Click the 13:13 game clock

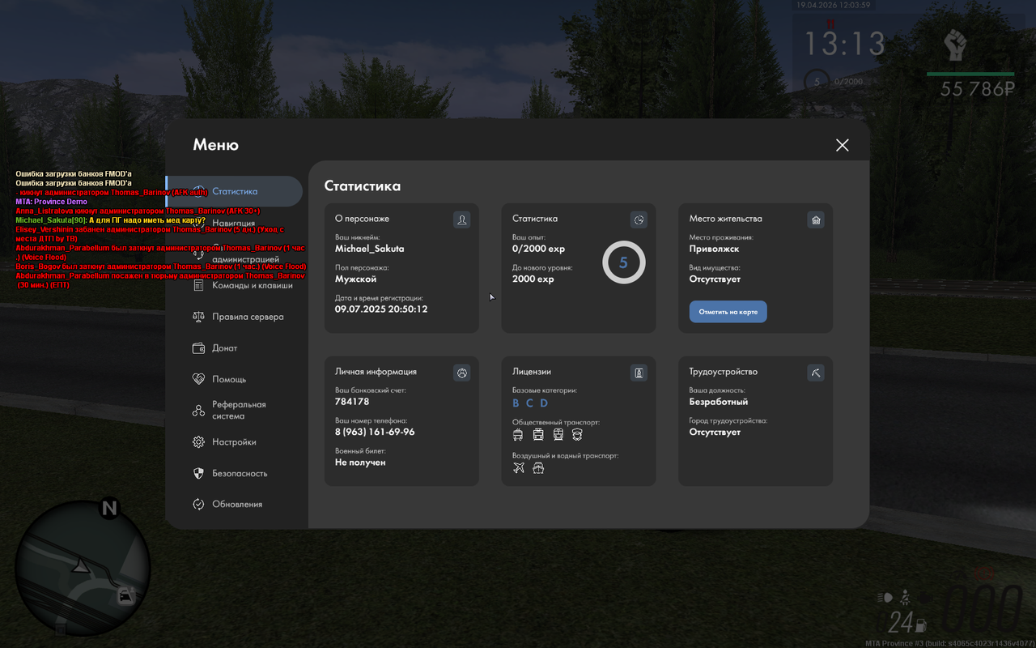click(845, 43)
